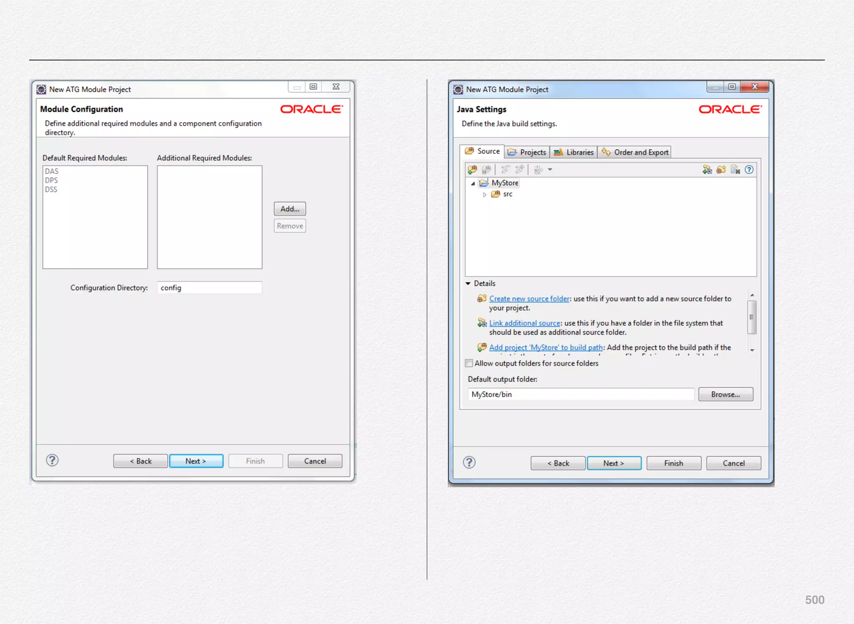Click the link source folder toolbar icon
The image size is (854, 624).
click(707, 170)
